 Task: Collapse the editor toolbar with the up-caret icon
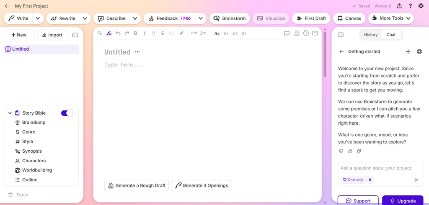pos(315,33)
